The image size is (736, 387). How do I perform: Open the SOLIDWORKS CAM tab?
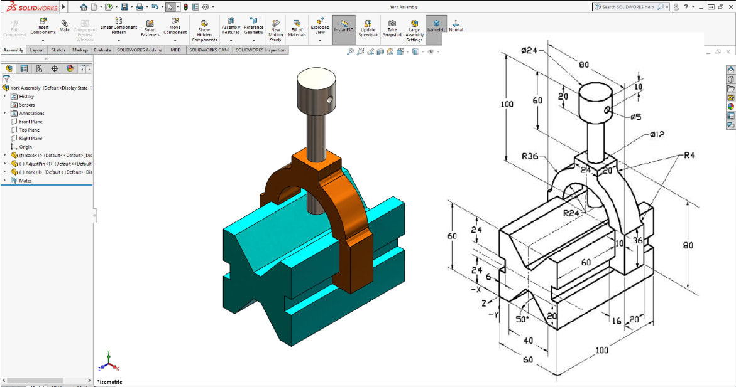[x=209, y=50]
